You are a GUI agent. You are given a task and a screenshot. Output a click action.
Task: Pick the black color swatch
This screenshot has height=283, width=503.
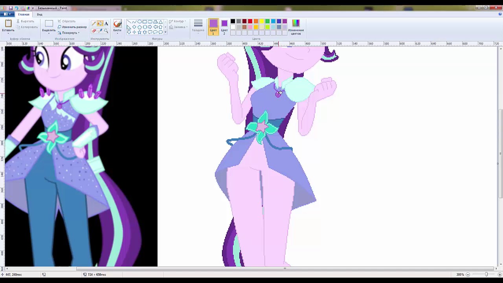point(233,21)
